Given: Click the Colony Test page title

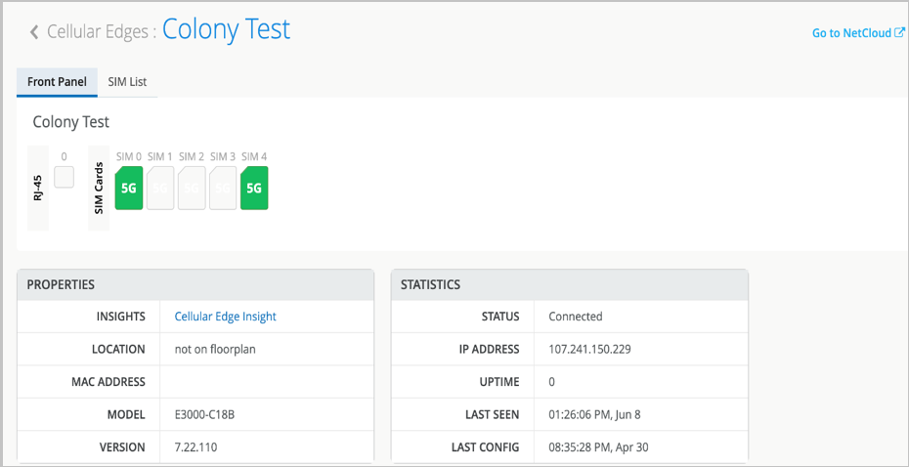Looking at the screenshot, I should [x=226, y=29].
